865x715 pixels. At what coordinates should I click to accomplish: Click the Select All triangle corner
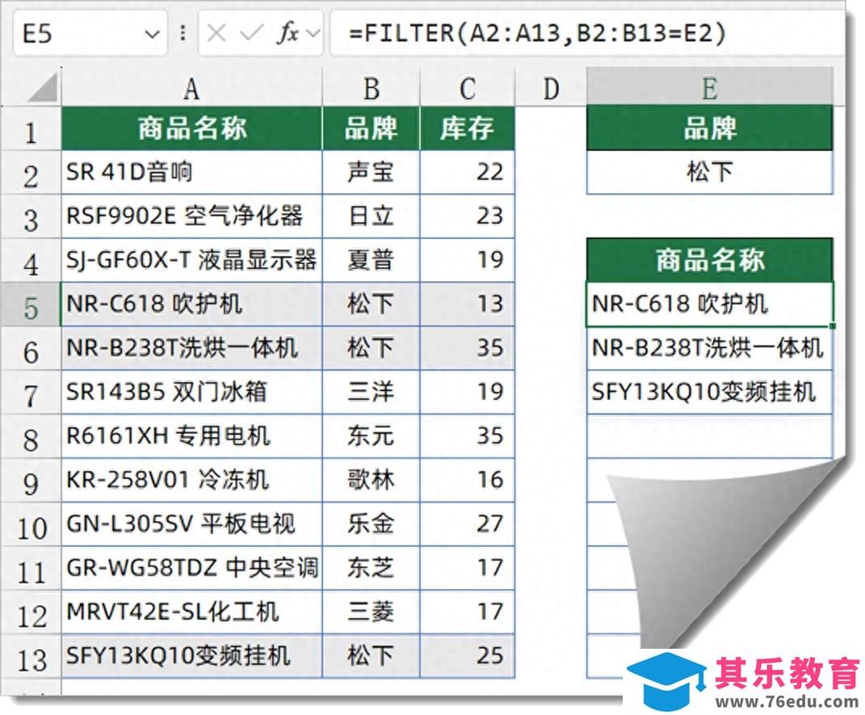[42, 88]
